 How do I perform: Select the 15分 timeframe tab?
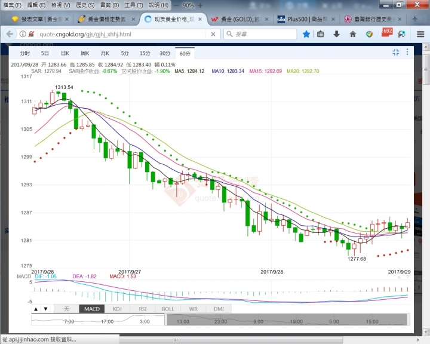coord(145,53)
